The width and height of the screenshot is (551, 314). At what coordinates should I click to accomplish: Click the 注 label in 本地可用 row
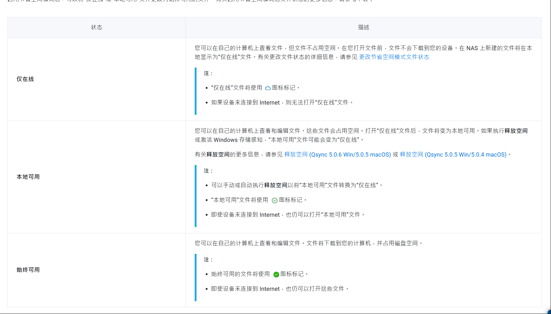pos(208,171)
